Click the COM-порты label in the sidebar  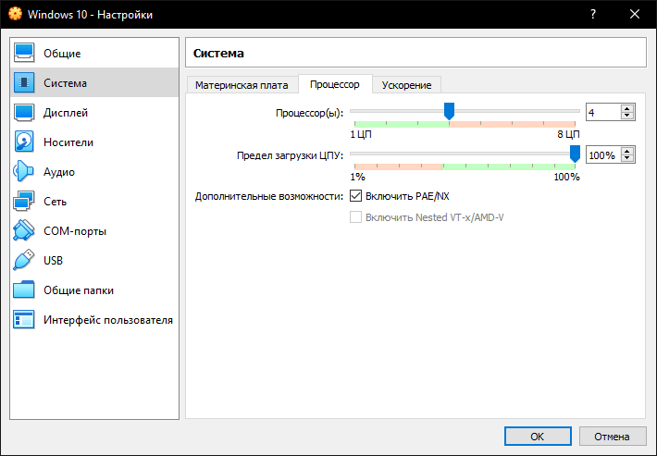coord(75,231)
